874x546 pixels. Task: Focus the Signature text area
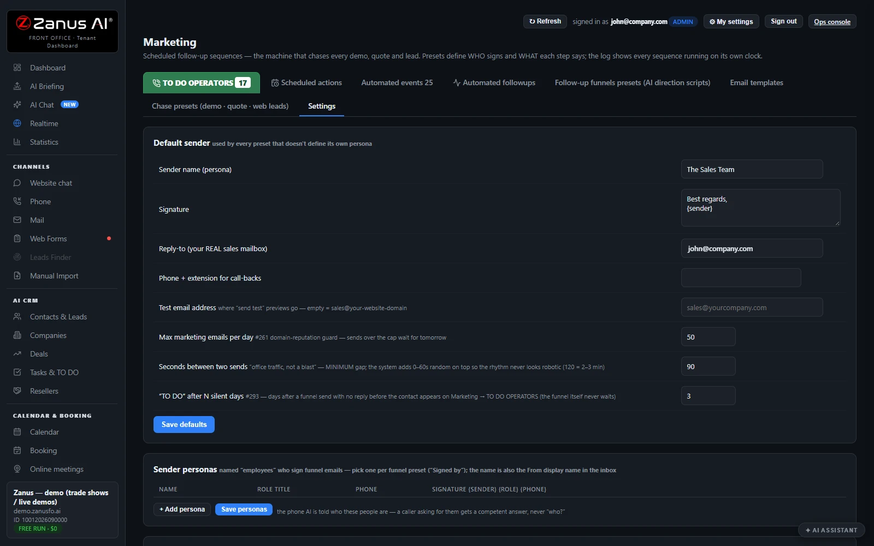point(760,207)
